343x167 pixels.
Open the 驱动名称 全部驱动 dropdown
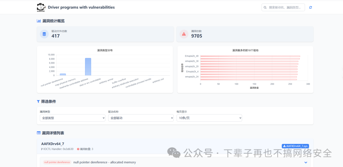(x=141, y=118)
